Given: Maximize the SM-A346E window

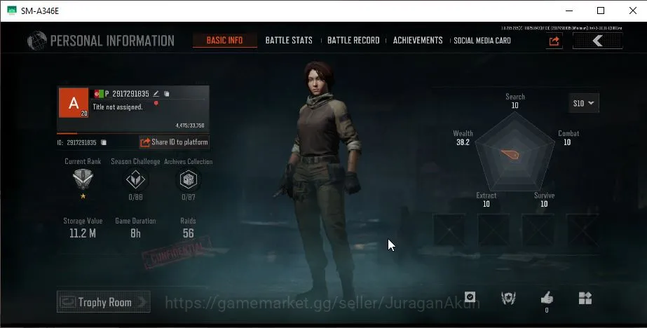Looking at the screenshot, I should point(601,11).
